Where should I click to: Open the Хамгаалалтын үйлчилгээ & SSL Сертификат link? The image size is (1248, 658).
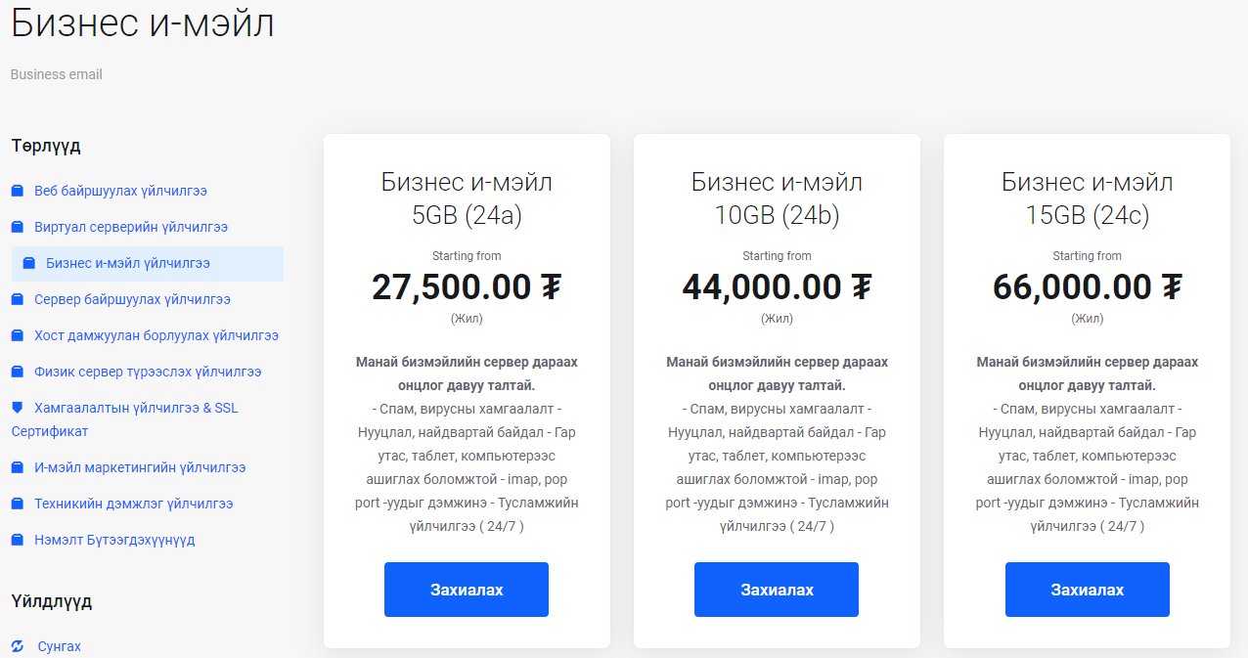(x=125, y=419)
